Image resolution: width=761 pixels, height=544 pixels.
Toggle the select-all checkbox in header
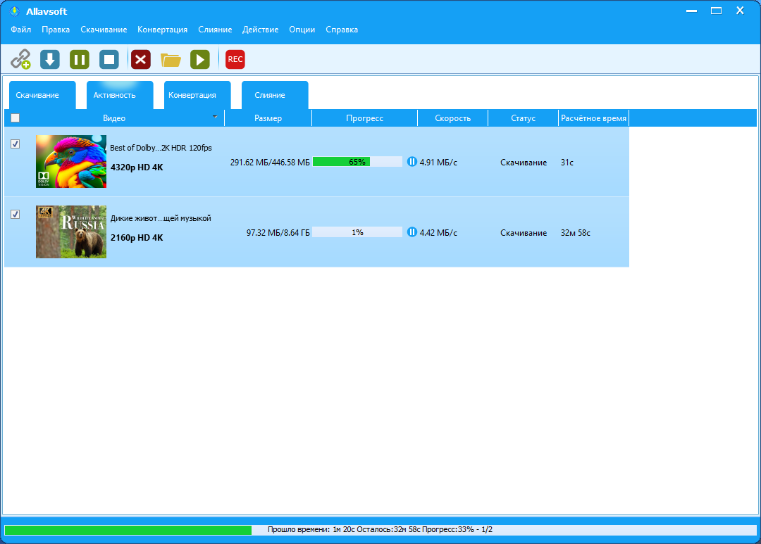point(15,118)
